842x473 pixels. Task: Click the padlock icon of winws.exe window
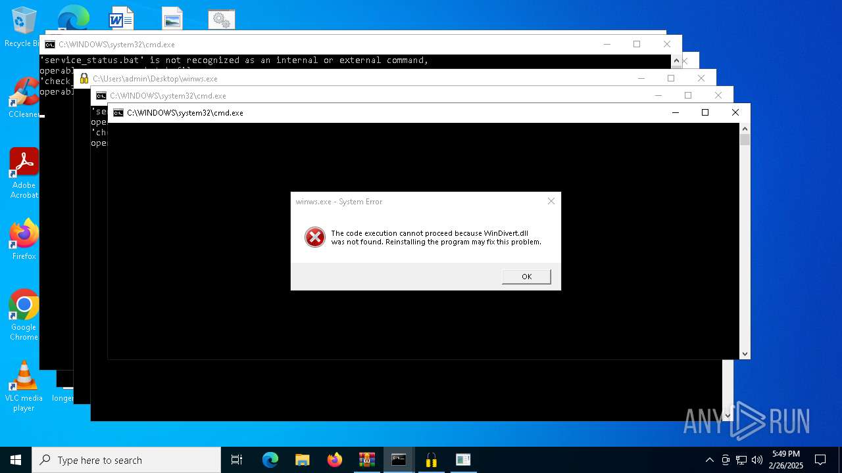pyautogui.click(x=84, y=78)
